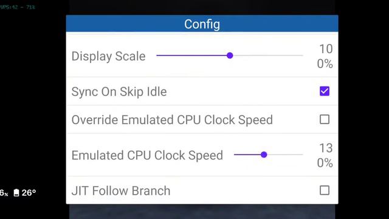Enable Override Emulated CPU Clock Speed checkbox
This screenshot has height=219, width=389.
click(325, 119)
